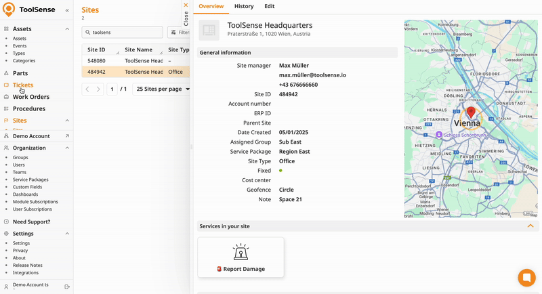The image size is (542, 294).
Task: Click the ToolSense logo icon
Action: point(9,10)
